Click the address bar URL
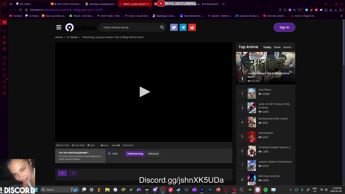Screen dimensions: 345x194 [x=66, y=10]
